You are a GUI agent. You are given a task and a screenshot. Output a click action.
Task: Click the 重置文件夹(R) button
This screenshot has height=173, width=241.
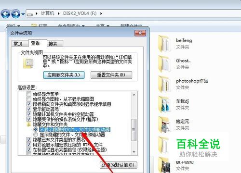click(x=111, y=75)
